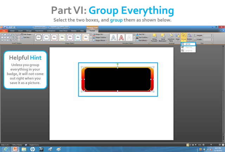Open the View ribbon tab
This screenshot has width=225, height=152.
(x=82, y=31)
